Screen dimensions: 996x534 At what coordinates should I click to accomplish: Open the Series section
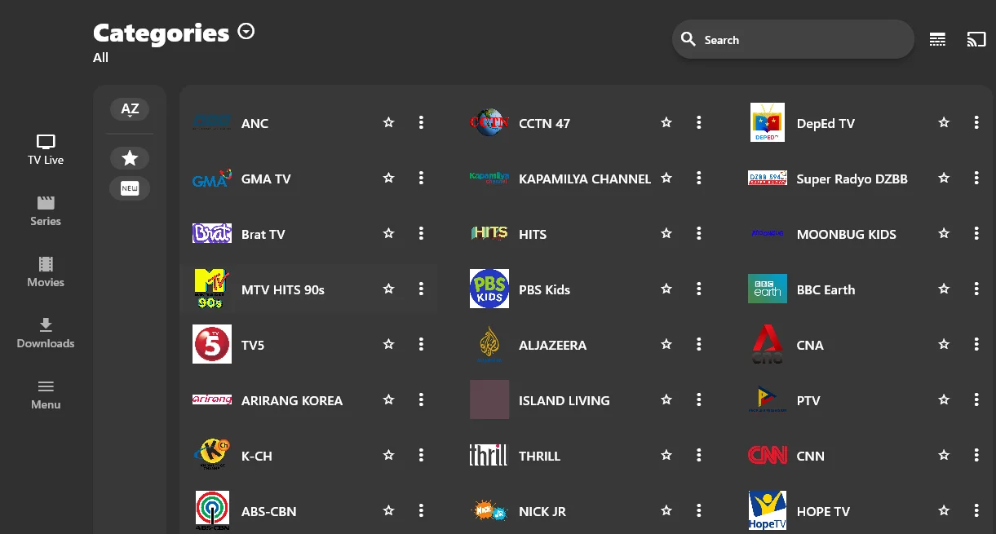point(46,211)
